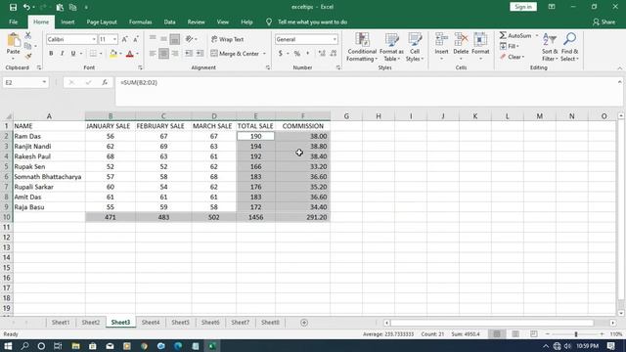Click the AutoSum button
The width and height of the screenshot is (626, 352).
click(x=515, y=36)
